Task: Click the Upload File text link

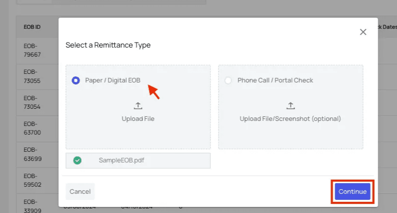Action: tap(138, 119)
